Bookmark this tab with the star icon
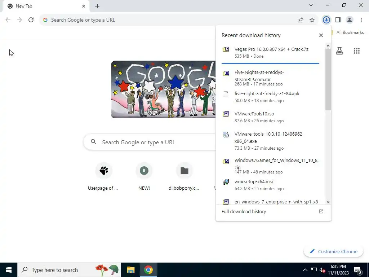The height and width of the screenshot is (277, 369). [312, 20]
